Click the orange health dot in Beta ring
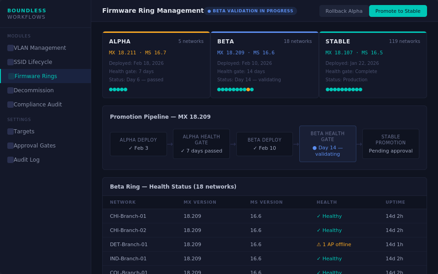This screenshot has height=274, width=438. click(x=248, y=90)
